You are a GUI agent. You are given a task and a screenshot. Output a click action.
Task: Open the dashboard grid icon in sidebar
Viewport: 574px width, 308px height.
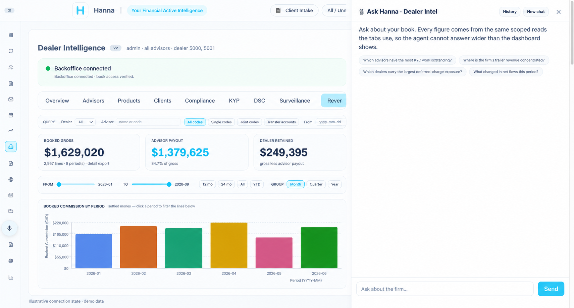[x=11, y=35]
